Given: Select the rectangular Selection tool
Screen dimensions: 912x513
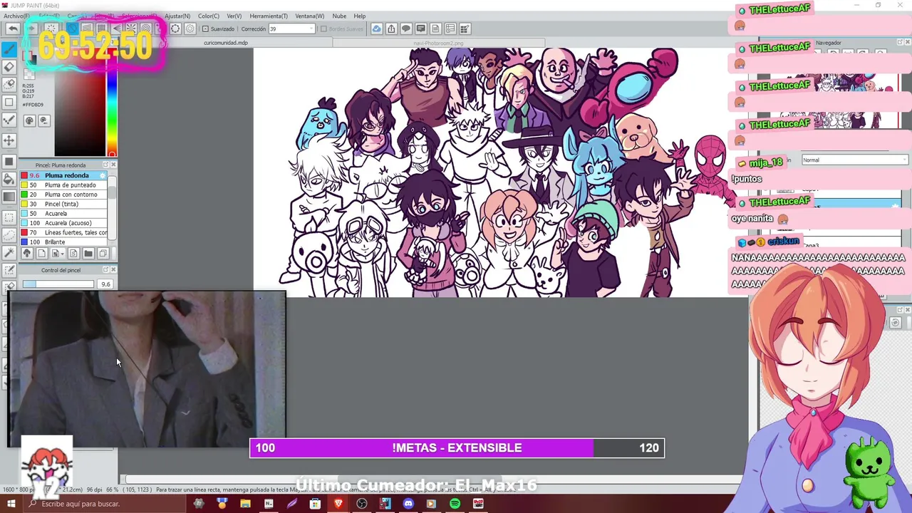Looking at the screenshot, I should (x=9, y=217).
